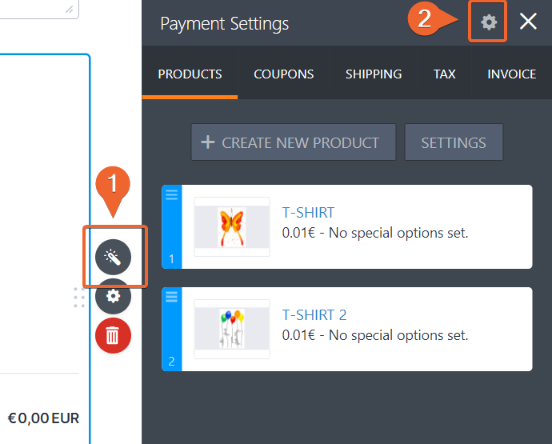Close the Payment Settings panel
Viewport: 552px width, 444px height.
tap(528, 22)
